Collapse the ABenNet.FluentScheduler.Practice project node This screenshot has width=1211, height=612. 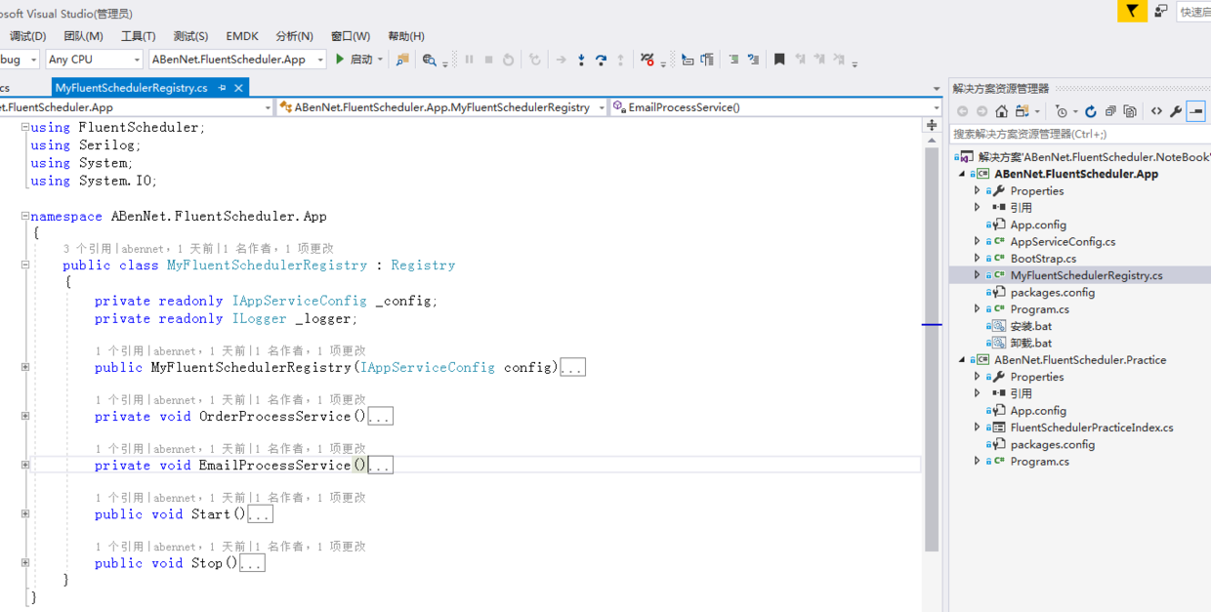(962, 360)
